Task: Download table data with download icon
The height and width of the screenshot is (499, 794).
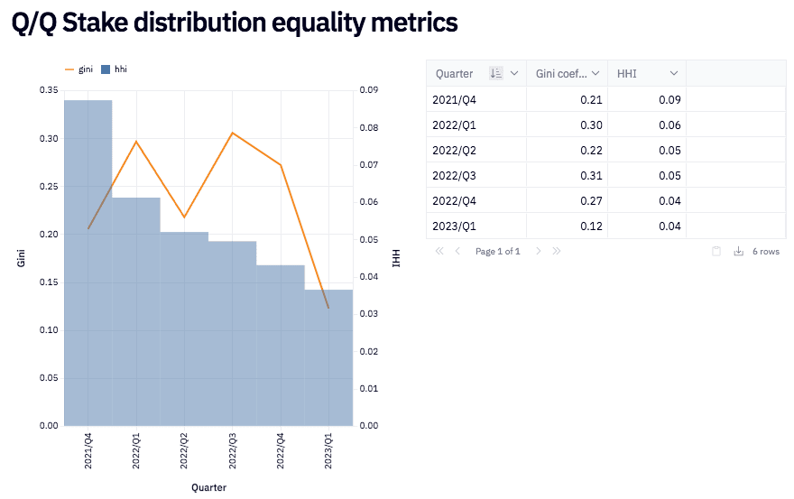Action: click(x=738, y=251)
